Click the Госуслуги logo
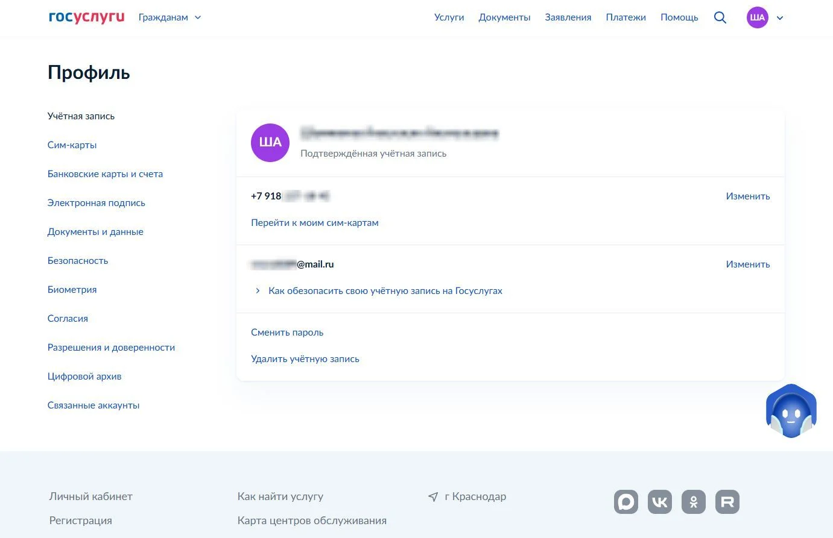The width and height of the screenshot is (833, 538). 86,17
